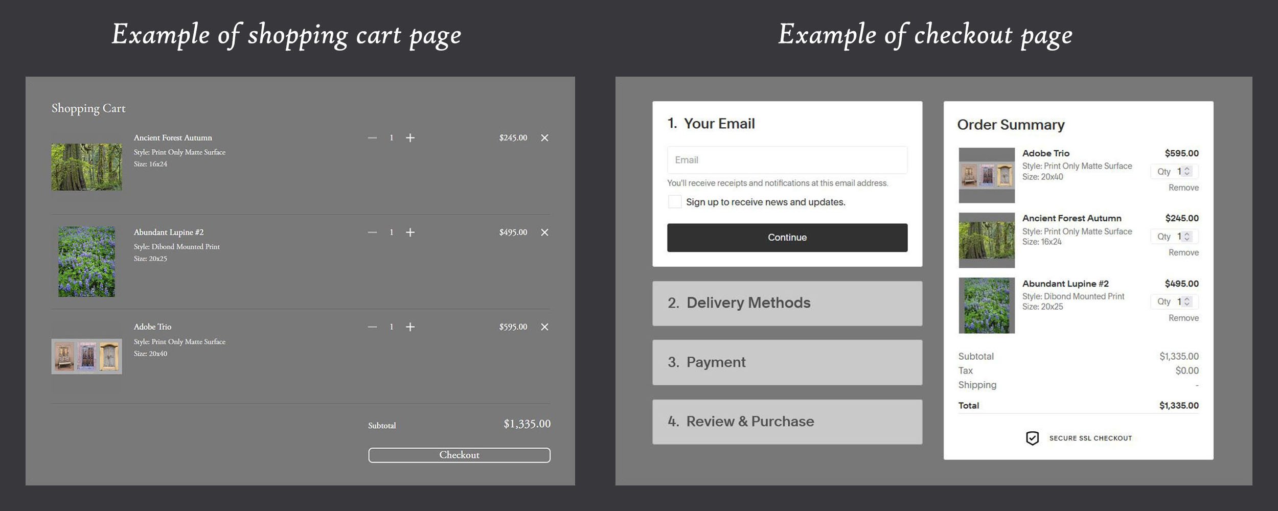Open Adobe Trio thumbnail in shopping cart
Image resolution: width=1278 pixels, height=511 pixels.
point(86,356)
